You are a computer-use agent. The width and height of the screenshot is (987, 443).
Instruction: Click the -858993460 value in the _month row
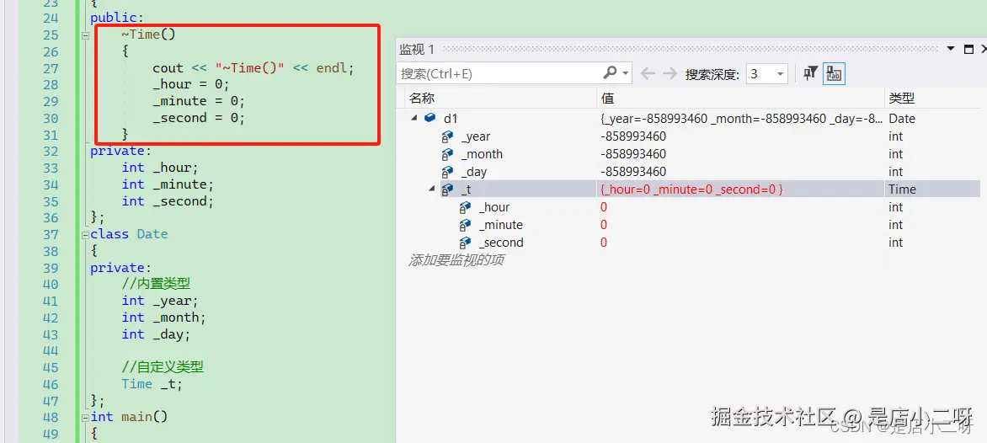(x=633, y=154)
